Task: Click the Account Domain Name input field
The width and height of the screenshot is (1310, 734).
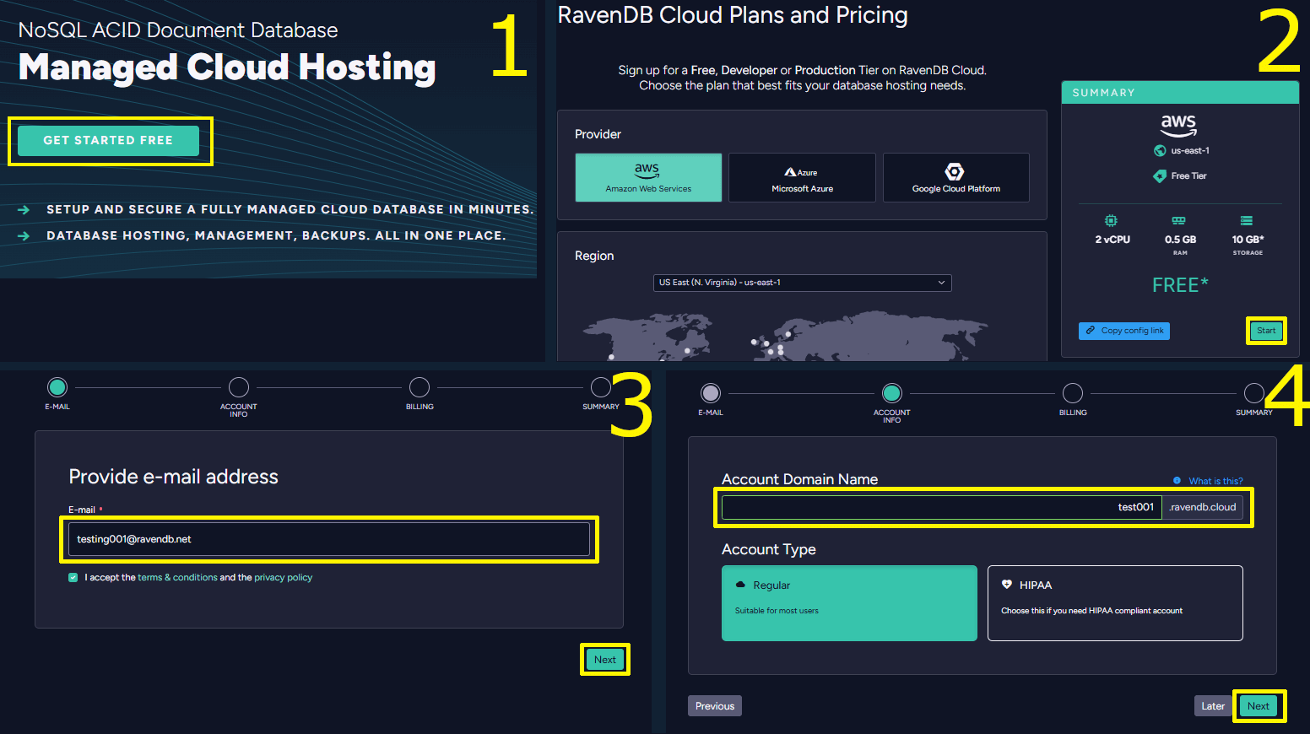Action: [x=942, y=507]
